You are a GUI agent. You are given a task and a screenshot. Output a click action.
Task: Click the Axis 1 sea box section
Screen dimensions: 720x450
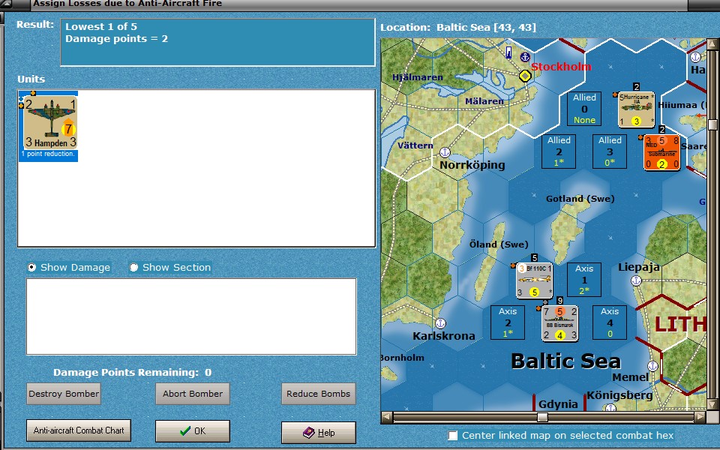(584, 279)
